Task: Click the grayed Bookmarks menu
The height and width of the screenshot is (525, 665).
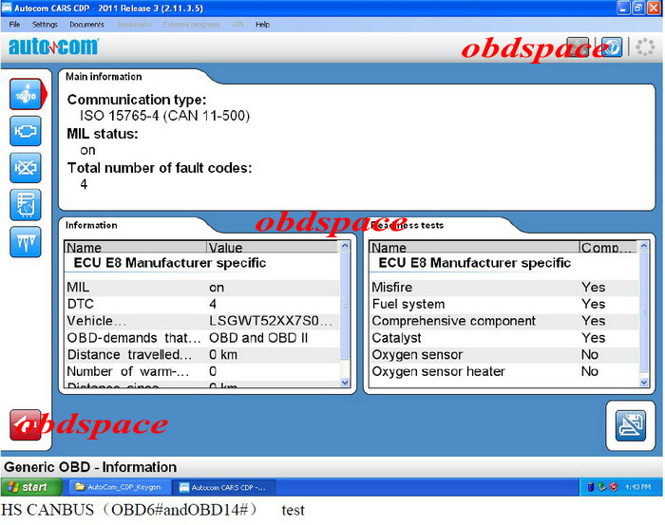Action: click(135, 25)
